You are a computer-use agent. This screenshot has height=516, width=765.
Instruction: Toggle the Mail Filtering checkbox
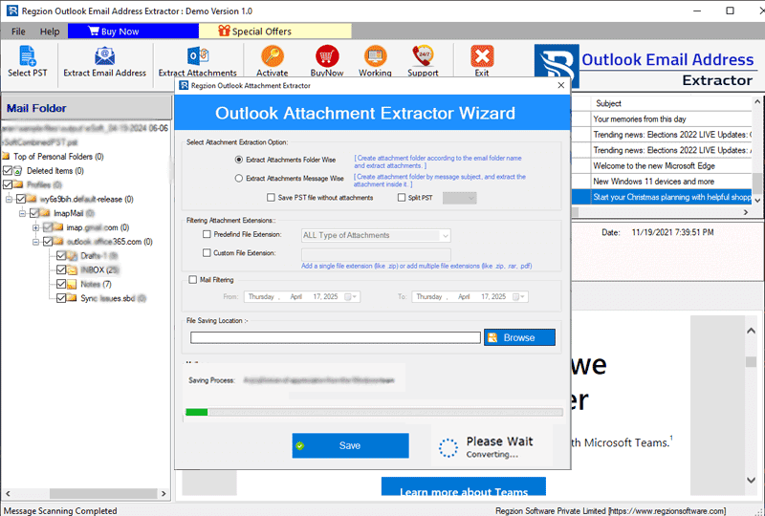point(193,280)
